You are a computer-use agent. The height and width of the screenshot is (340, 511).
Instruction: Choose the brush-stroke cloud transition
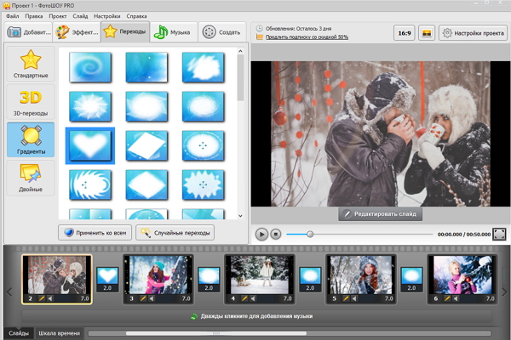tap(203, 67)
